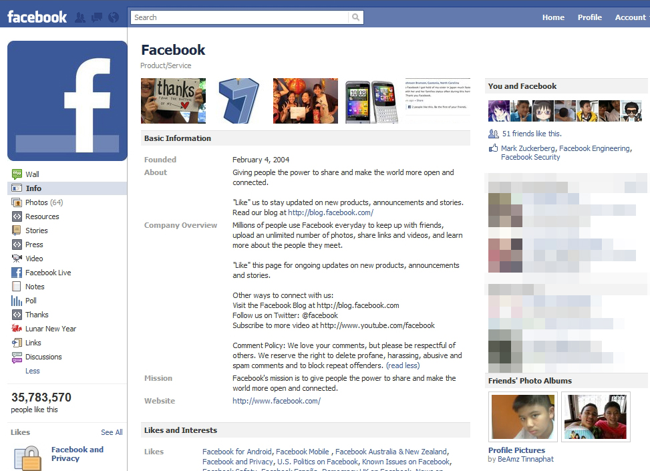Click the Notes icon in sidebar
Screen dimensions: 650x471
coord(17,287)
